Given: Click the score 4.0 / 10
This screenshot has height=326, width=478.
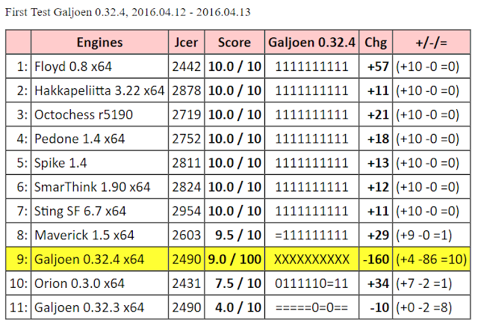Looking at the screenshot, I should [x=238, y=308].
